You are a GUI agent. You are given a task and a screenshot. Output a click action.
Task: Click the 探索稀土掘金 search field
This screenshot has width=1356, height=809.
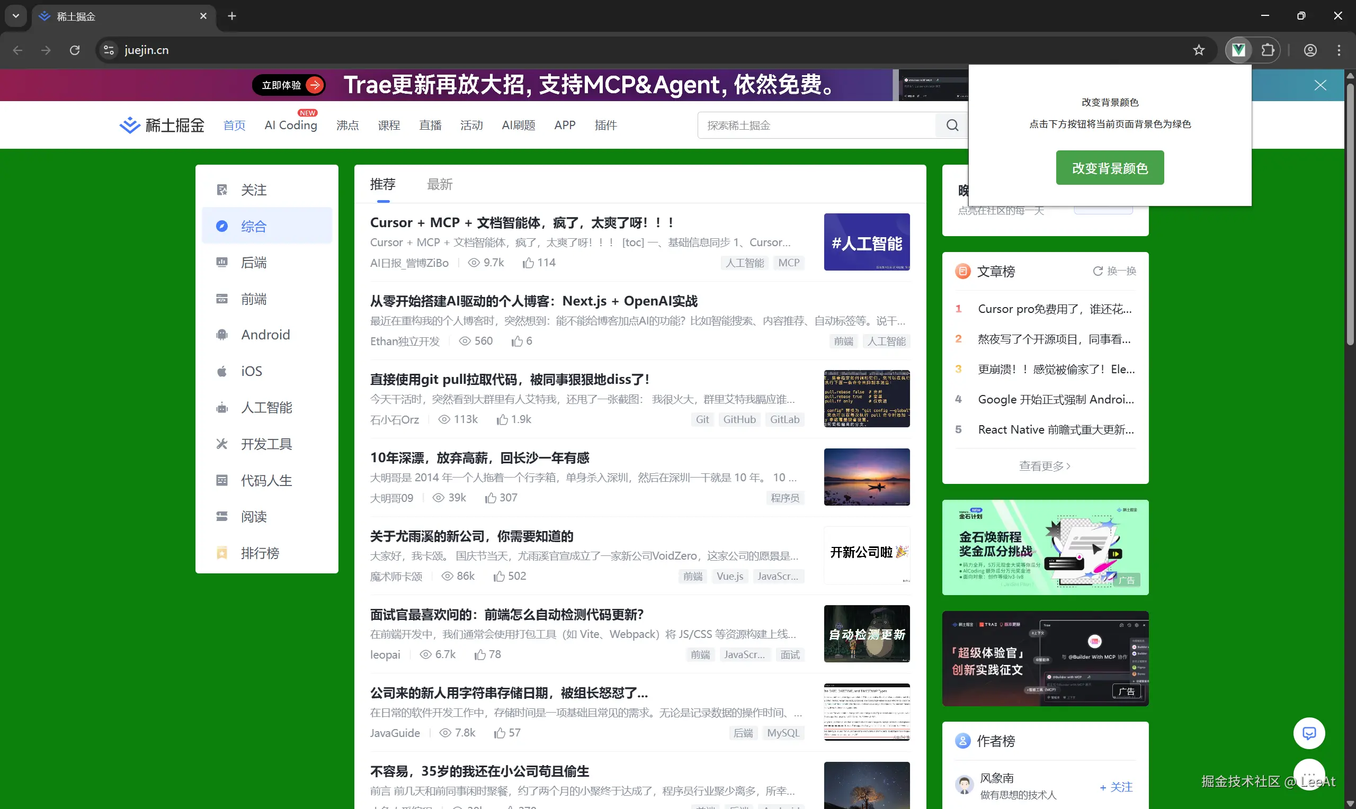816,125
